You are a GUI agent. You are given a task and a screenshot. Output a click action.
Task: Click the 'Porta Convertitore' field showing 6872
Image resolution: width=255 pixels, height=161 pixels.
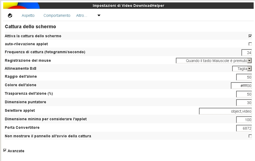244,128
